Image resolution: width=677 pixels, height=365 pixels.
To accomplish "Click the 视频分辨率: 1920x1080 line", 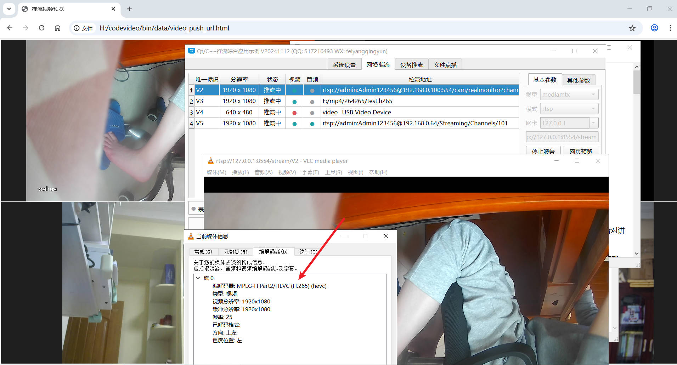I will [x=241, y=301].
